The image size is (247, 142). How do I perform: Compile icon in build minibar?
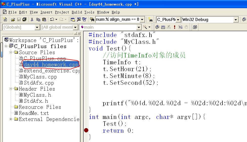coord(157,27)
